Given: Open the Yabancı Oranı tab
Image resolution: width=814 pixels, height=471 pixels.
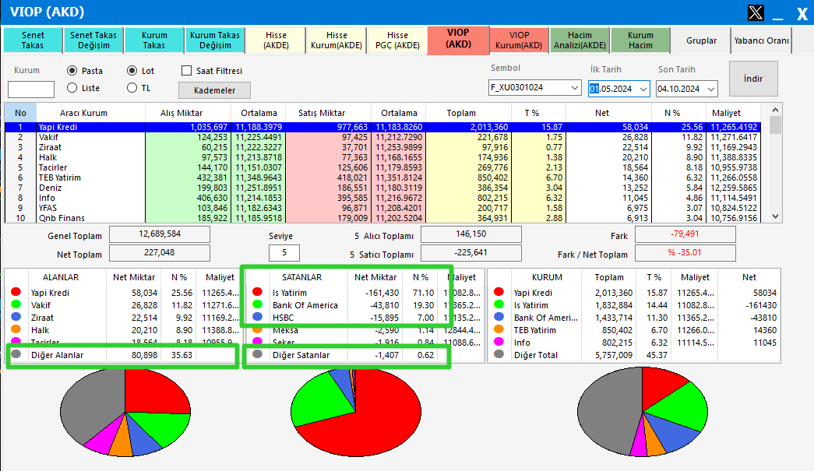Looking at the screenshot, I should [761, 40].
